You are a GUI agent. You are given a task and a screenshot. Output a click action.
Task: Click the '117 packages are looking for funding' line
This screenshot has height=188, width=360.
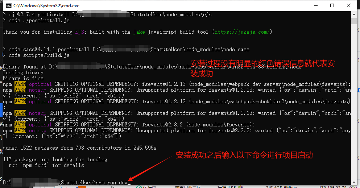(55, 159)
